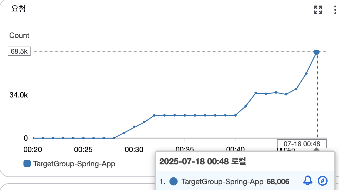Select the TargetGroup-Spring-App legend label
This screenshot has width=339, height=190.
click(74, 164)
